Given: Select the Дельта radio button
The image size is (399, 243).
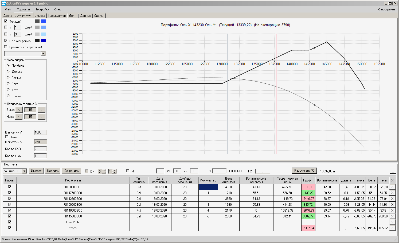Looking at the screenshot, I should [x=8, y=71].
